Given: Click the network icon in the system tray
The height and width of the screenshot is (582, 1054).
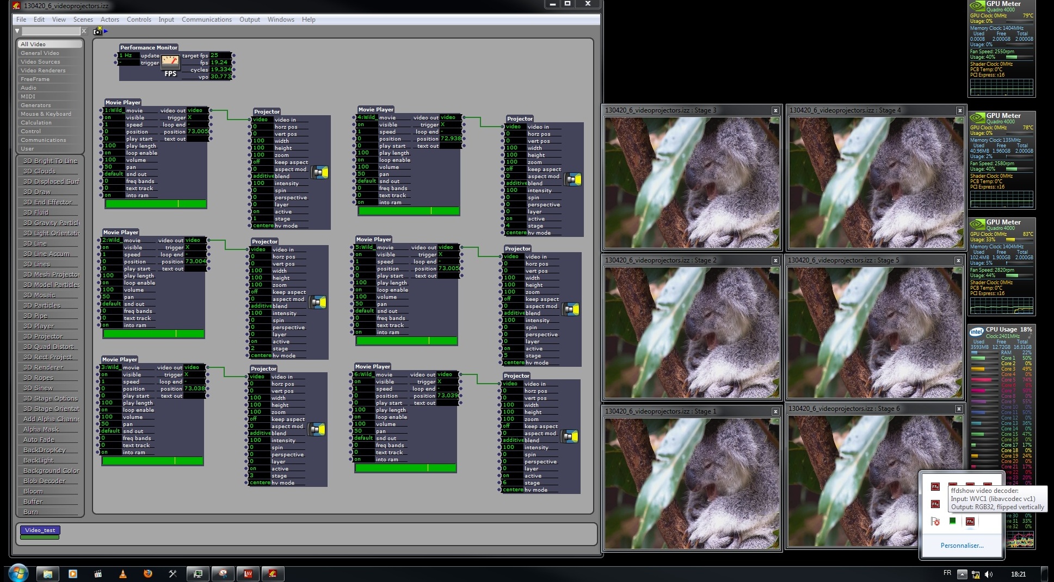Looking at the screenshot, I should [x=976, y=574].
